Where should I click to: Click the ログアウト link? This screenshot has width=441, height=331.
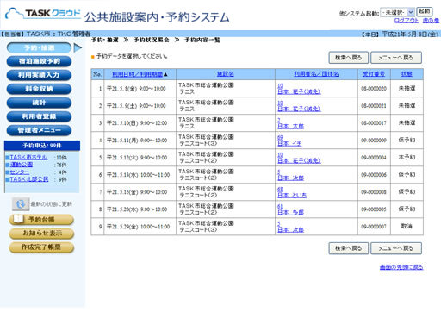click(406, 21)
